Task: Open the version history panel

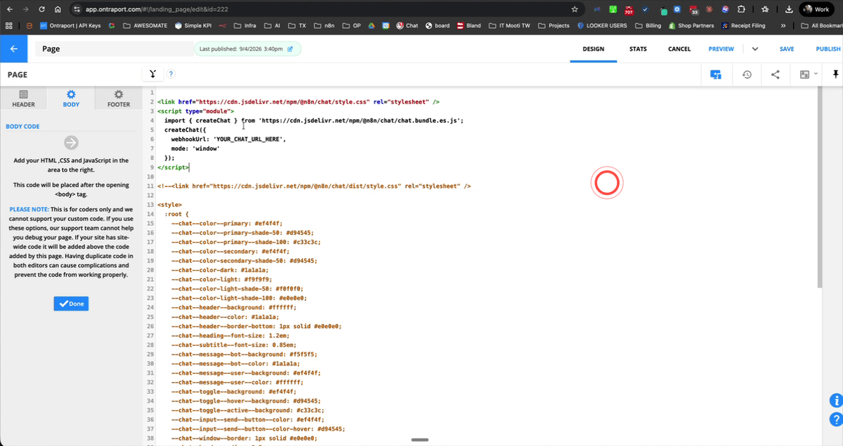Action: click(745, 74)
